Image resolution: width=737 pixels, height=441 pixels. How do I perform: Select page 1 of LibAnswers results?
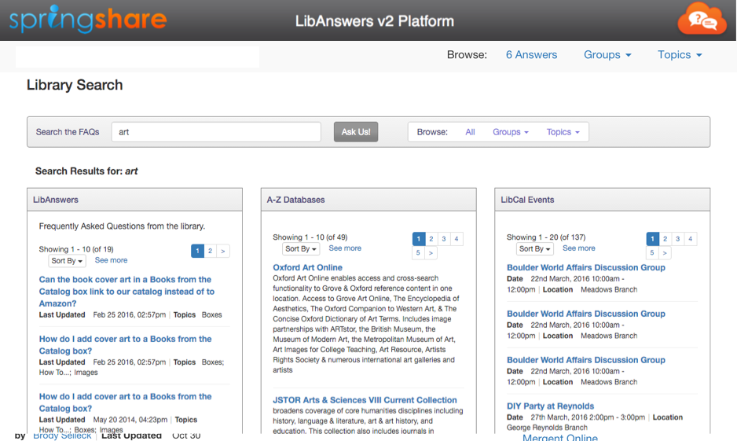(197, 251)
